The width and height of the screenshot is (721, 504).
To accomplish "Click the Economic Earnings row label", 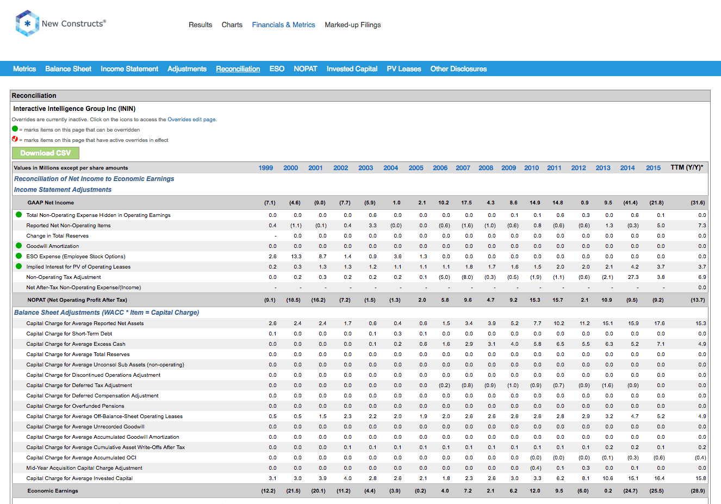I will [53, 491].
